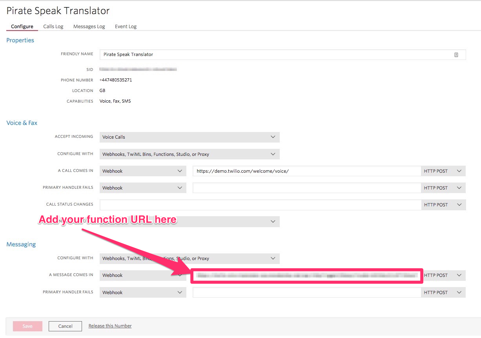Click the Voice & Fax section heading

tap(22, 123)
